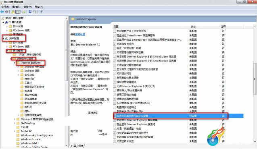Collapse the Internet Explorer tree node arrow

pos(15,63)
